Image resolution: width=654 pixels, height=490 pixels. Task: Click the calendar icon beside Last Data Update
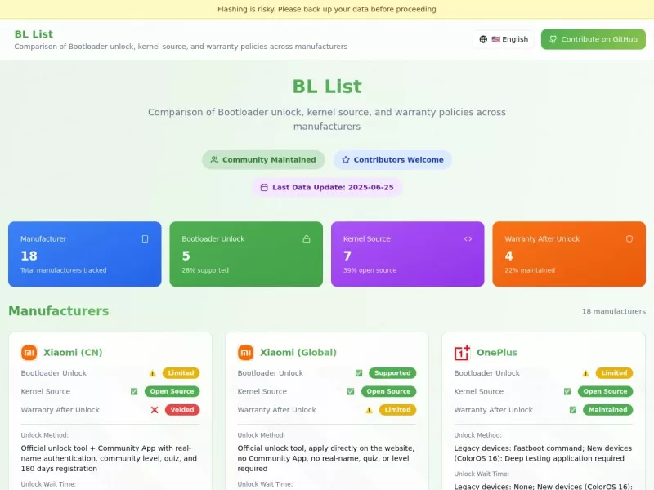tap(264, 188)
